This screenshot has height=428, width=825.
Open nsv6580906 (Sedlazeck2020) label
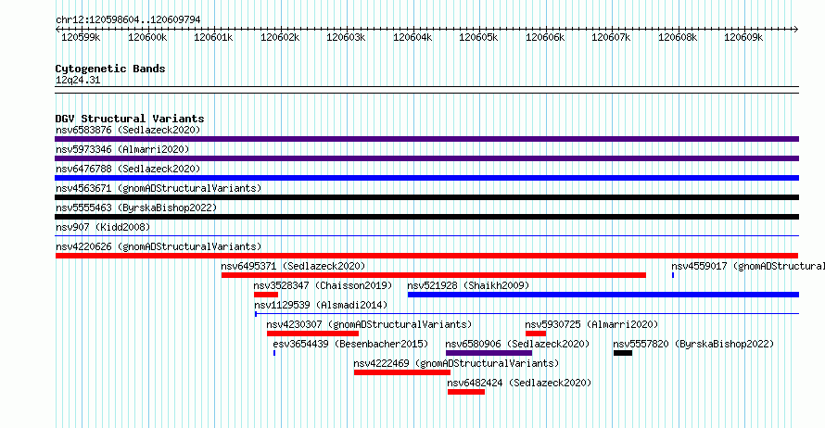coord(517,344)
